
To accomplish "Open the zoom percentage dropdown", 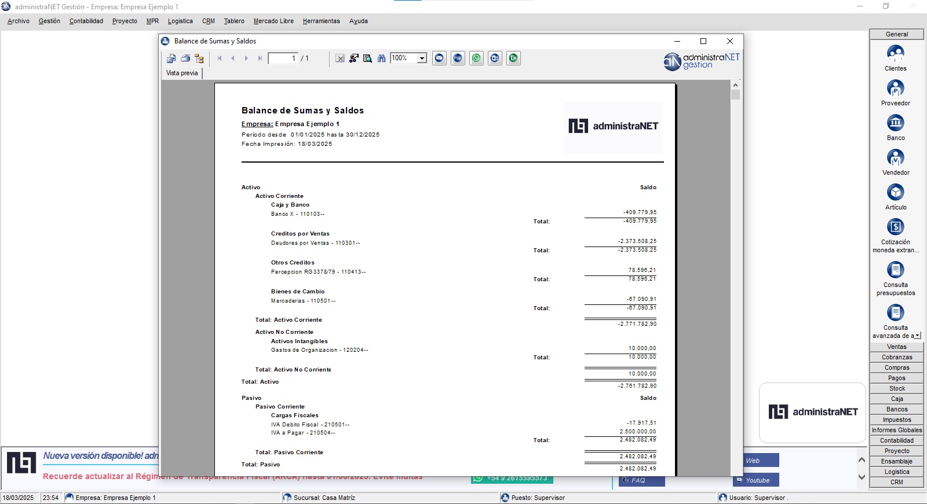I will 422,58.
